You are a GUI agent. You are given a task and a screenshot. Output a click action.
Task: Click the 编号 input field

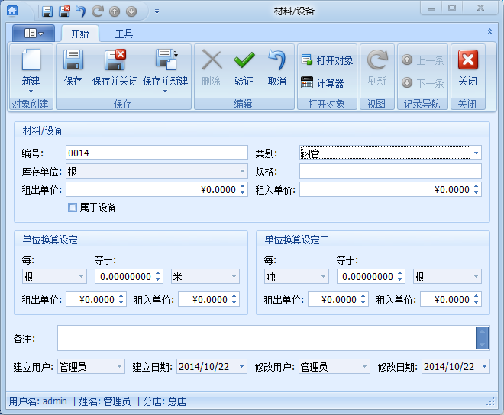click(x=157, y=153)
